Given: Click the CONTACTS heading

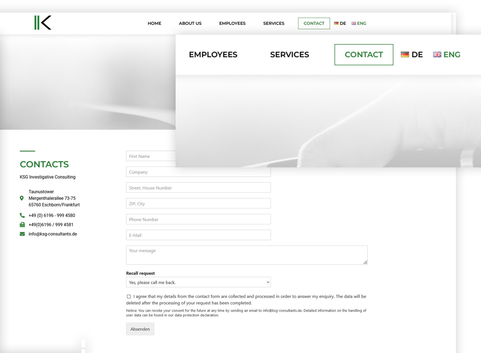Looking at the screenshot, I should [44, 164].
